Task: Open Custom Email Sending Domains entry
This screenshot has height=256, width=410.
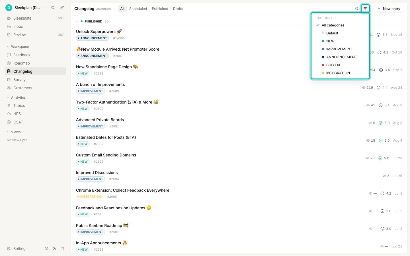Action: (x=106, y=155)
